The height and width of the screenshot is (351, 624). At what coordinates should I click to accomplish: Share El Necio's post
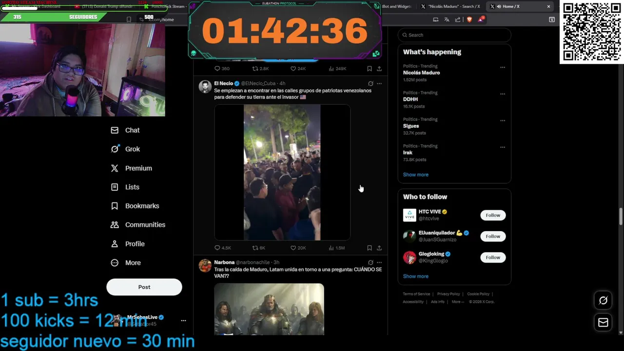379,248
